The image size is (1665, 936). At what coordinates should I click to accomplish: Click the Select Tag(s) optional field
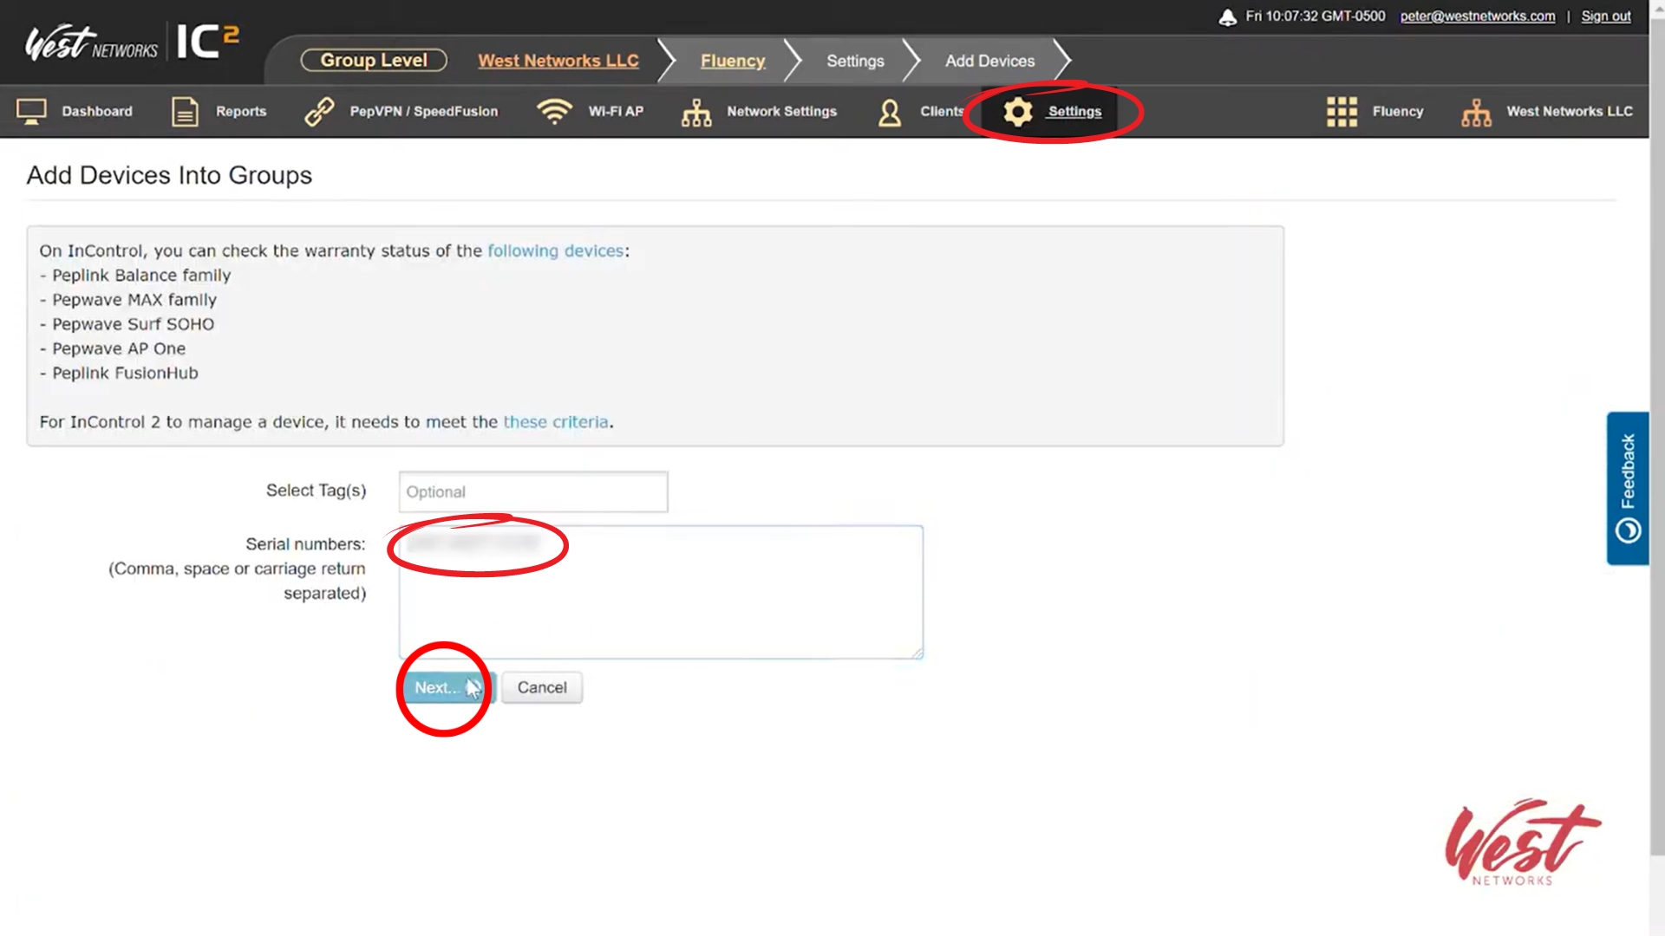tap(533, 492)
